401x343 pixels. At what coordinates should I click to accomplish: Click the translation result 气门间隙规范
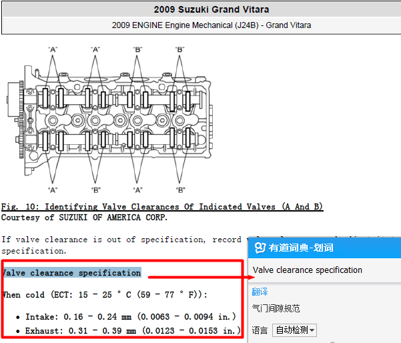276,308
